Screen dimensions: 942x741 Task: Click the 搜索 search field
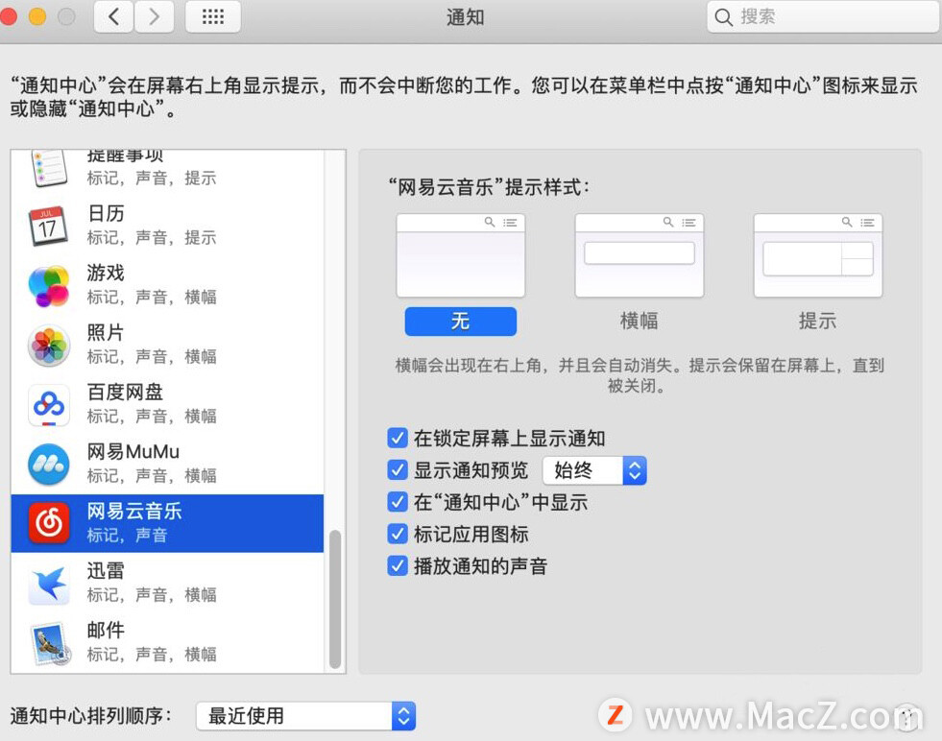point(824,17)
